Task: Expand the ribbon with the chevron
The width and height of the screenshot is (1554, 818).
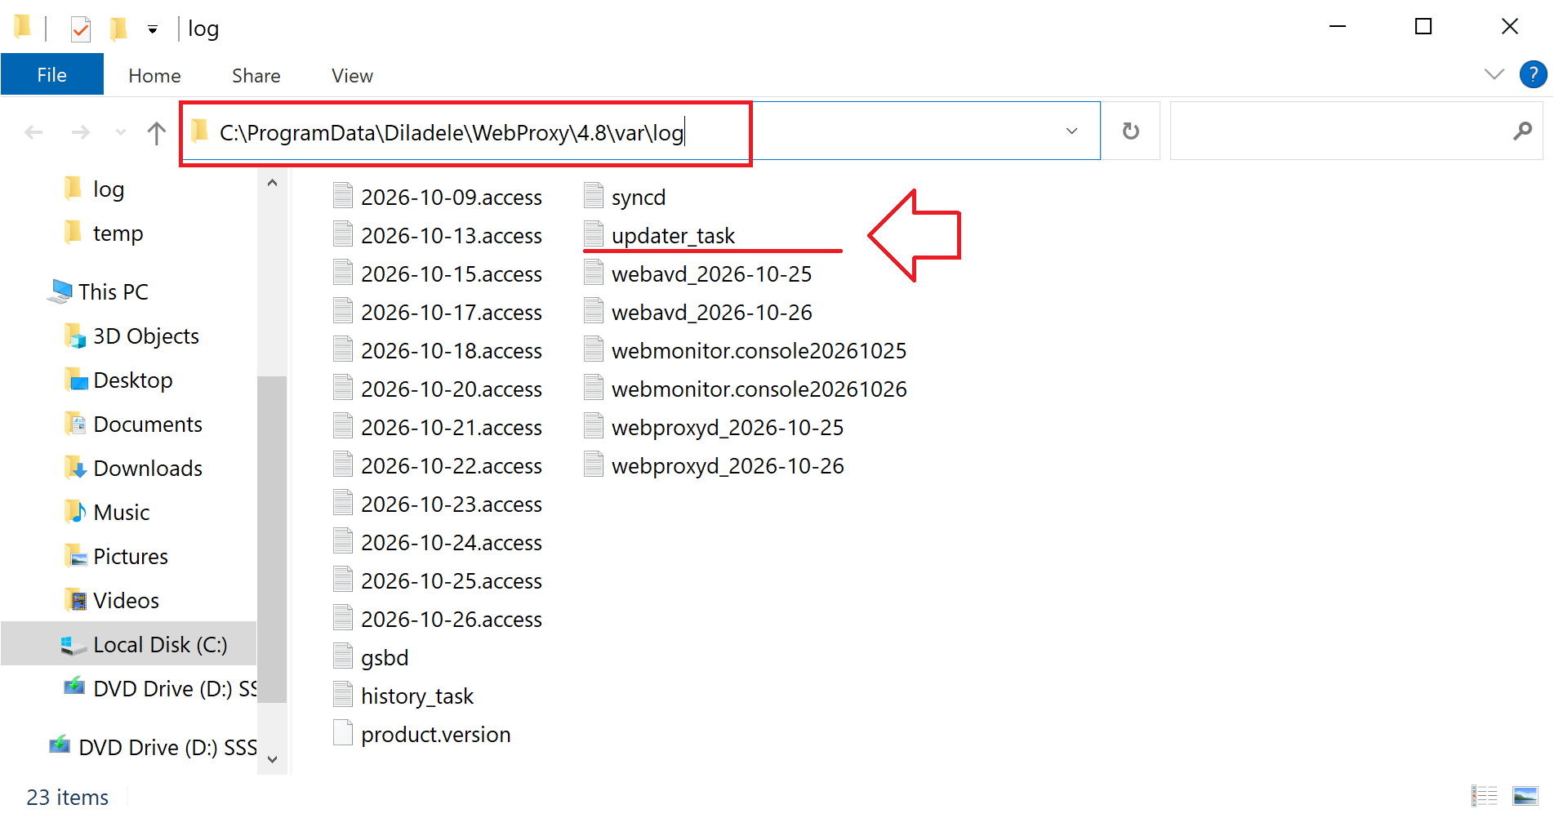Action: (x=1494, y=74)
